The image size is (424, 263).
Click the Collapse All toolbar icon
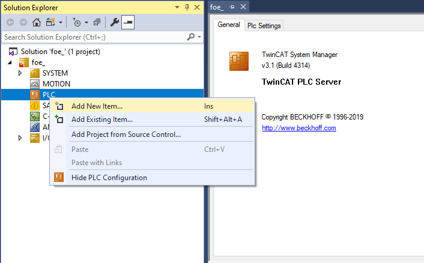(96, 22)
